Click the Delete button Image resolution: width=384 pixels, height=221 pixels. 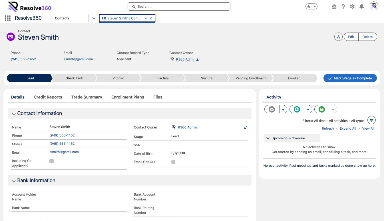(x=368, y=37)
